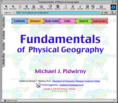The width and height of the screenshot is (118, 103).
Task: Click the Contents page button
Action: pos(19,21)
